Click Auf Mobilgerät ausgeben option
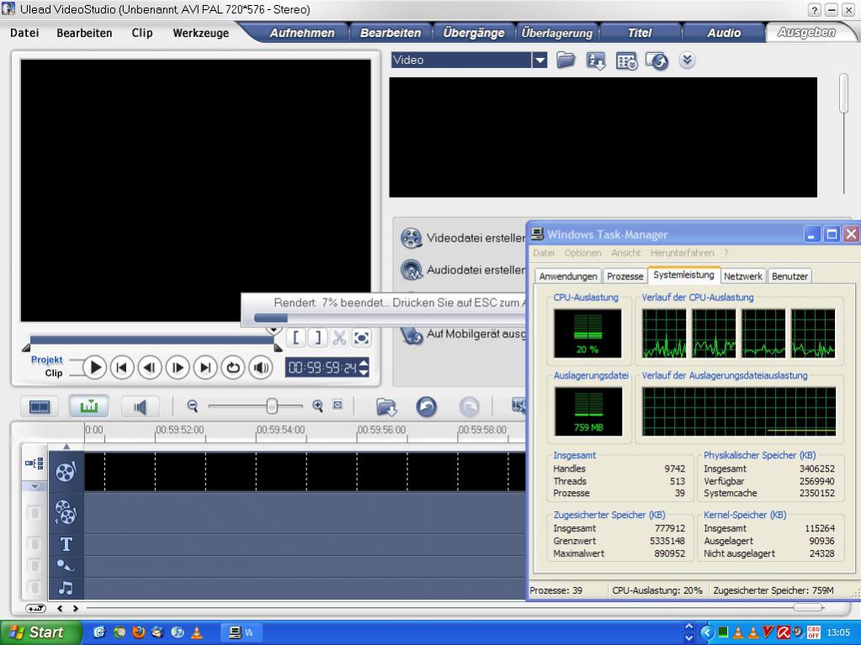861x645 pixels. [463, 334]
